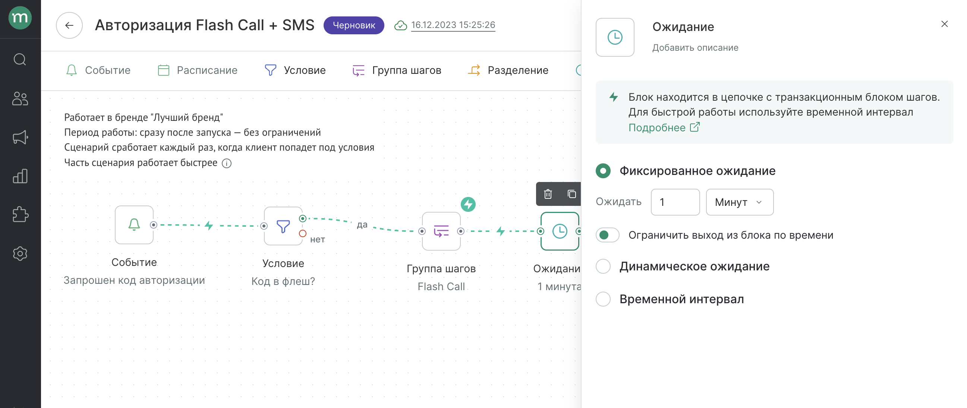Select the Условие funnel node on canvas

[283, 226]
